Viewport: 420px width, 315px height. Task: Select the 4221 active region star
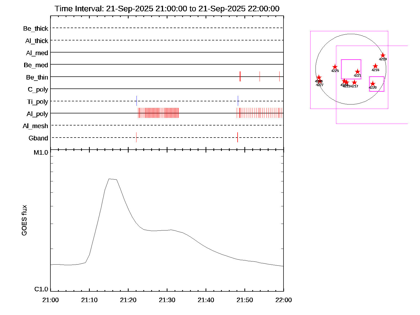[358, 72]
